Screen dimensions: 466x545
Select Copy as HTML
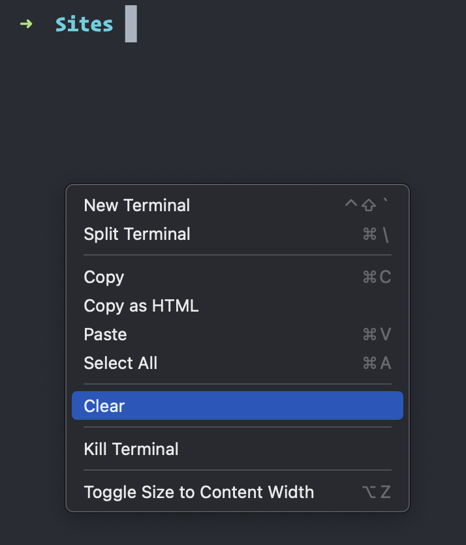tap(141, 306)
